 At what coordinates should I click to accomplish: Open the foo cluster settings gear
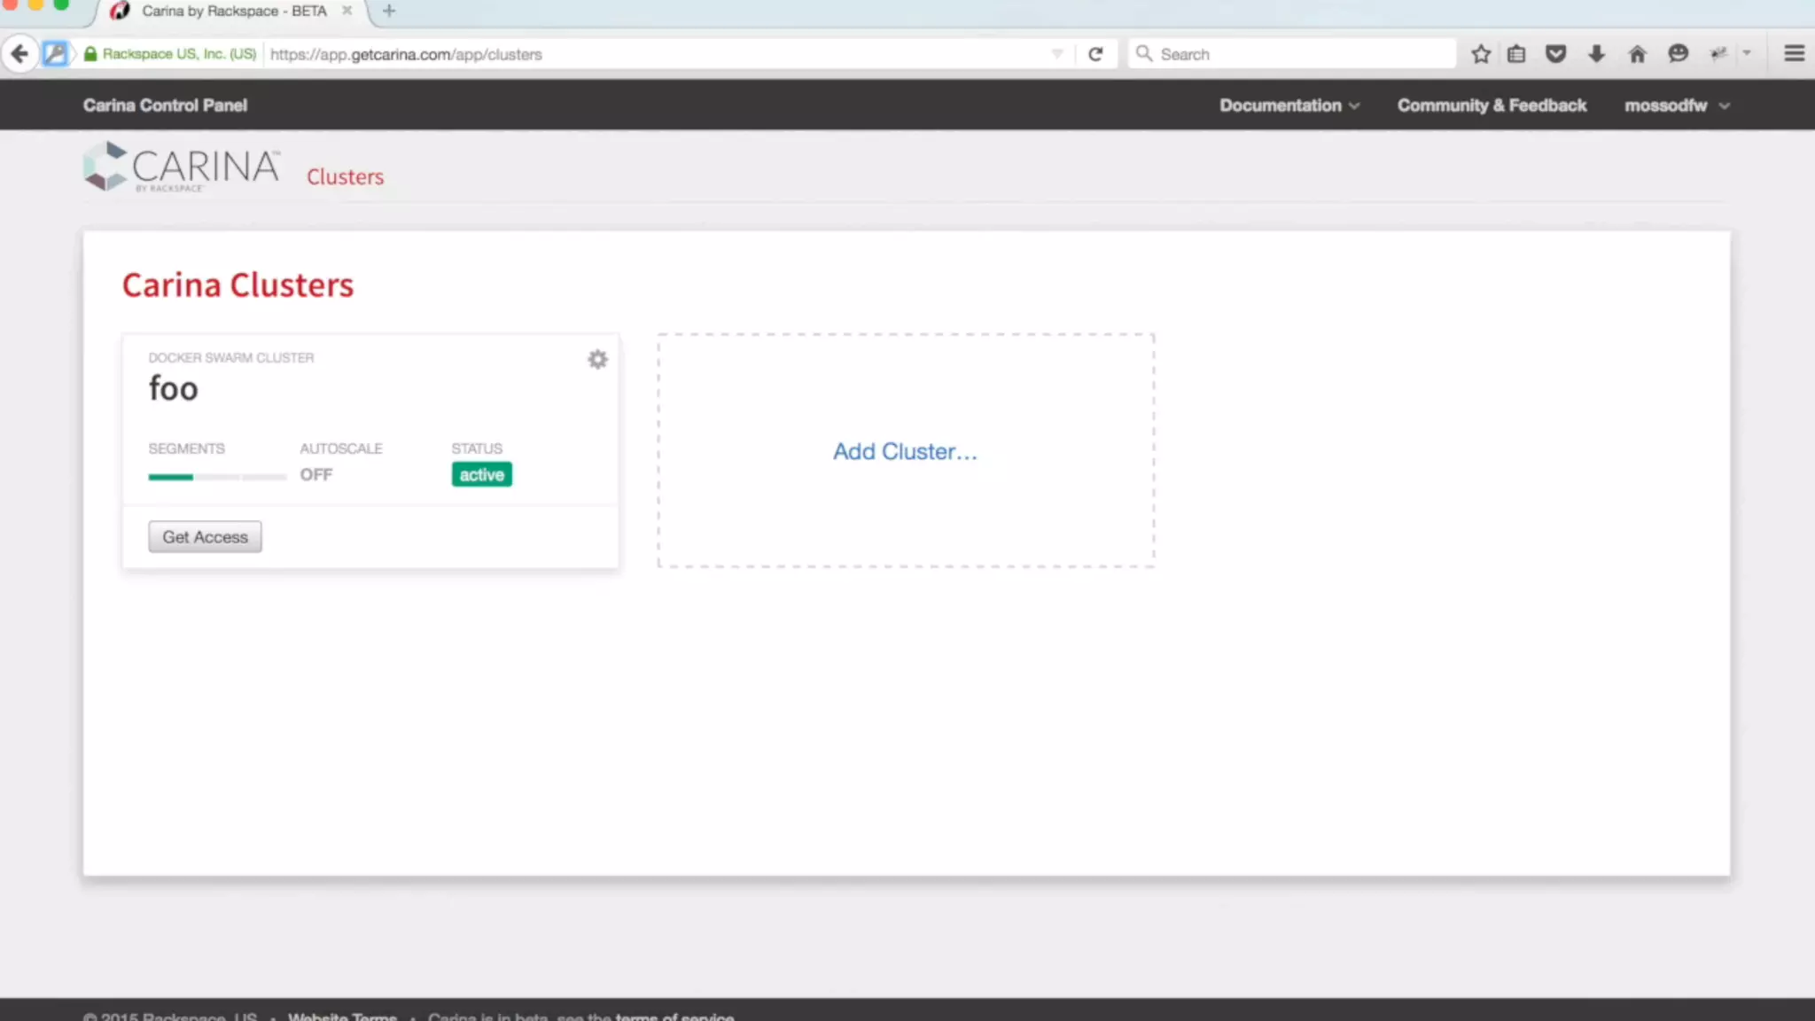[x=597, y=359]
